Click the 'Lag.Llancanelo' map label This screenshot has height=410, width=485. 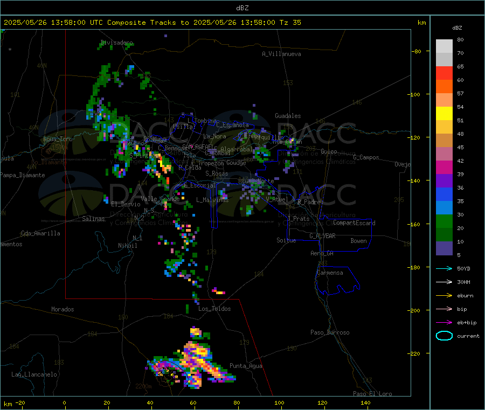point(34,375)
